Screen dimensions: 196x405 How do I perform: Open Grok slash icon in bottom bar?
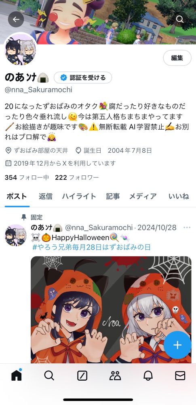point(82,376)
